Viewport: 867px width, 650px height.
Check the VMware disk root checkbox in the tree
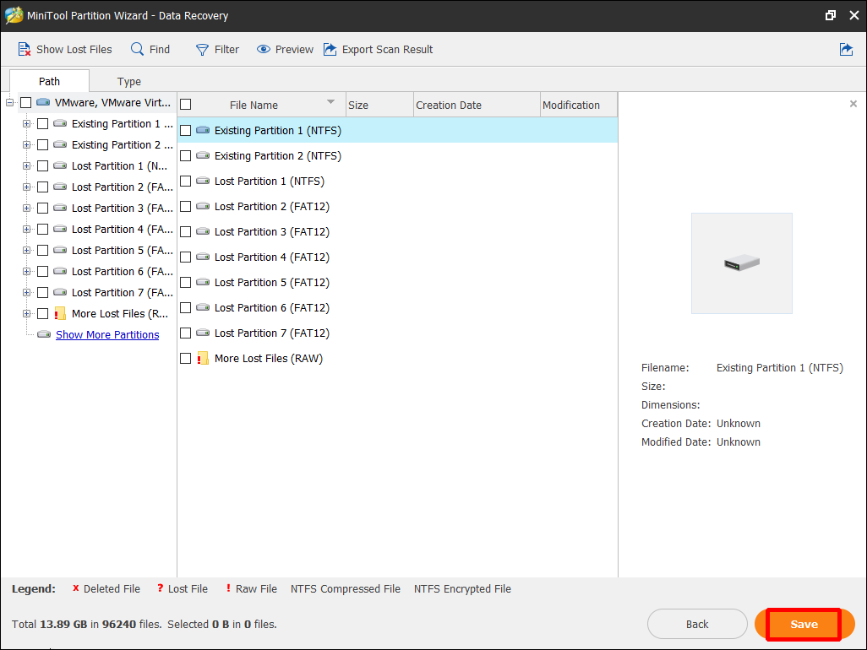tap(26, 102)
